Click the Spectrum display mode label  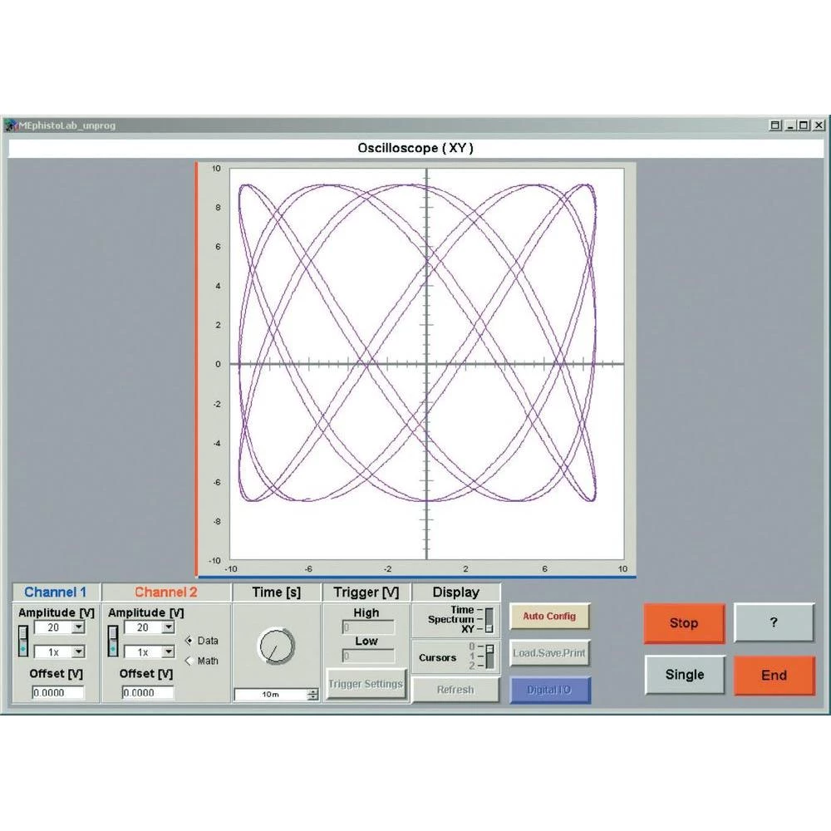tap(451, 620)
